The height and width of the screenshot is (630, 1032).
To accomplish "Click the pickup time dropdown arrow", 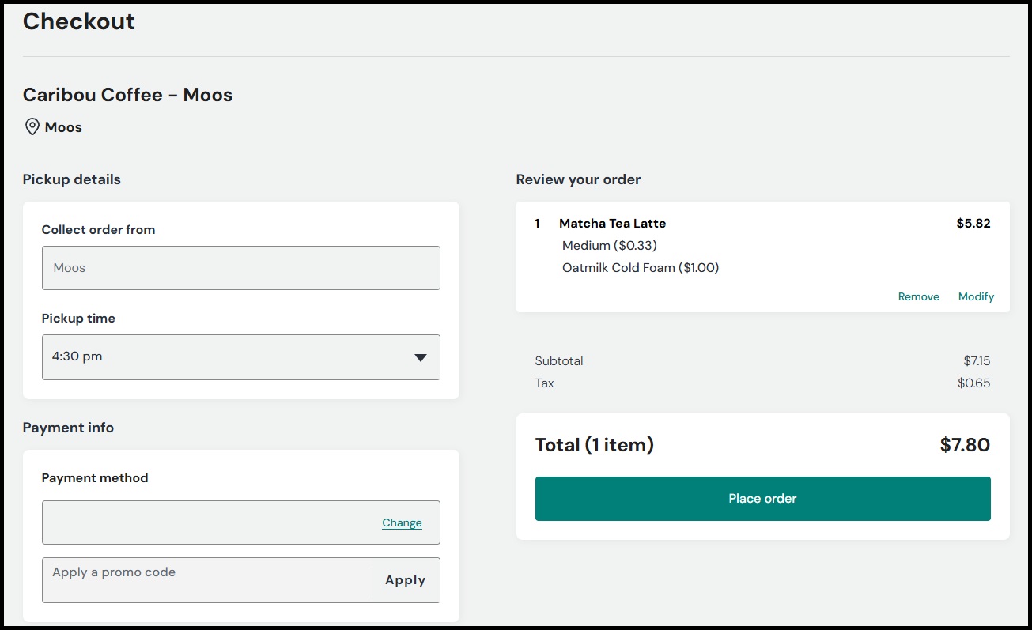I will 421,357.
